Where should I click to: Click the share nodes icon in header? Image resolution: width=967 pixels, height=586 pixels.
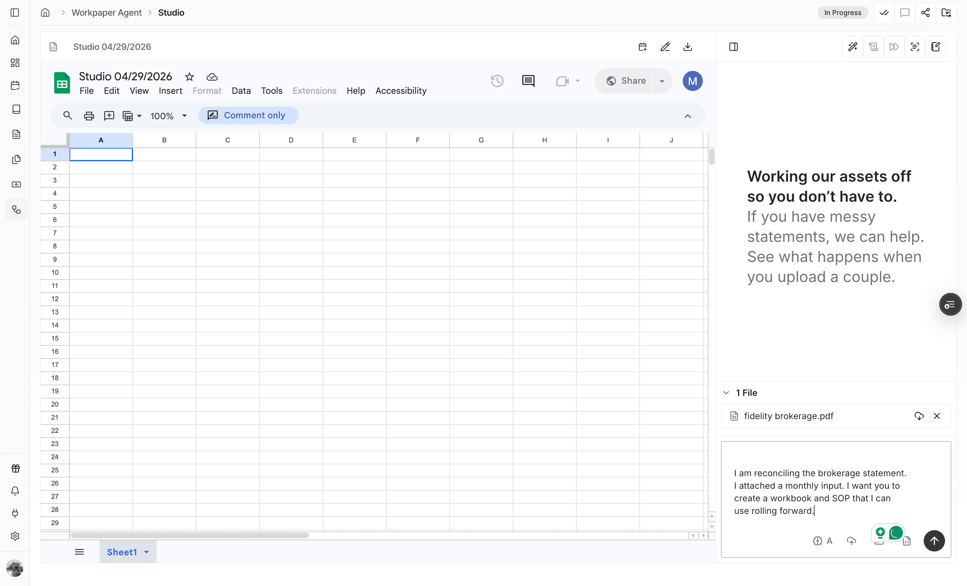point(925,13)
